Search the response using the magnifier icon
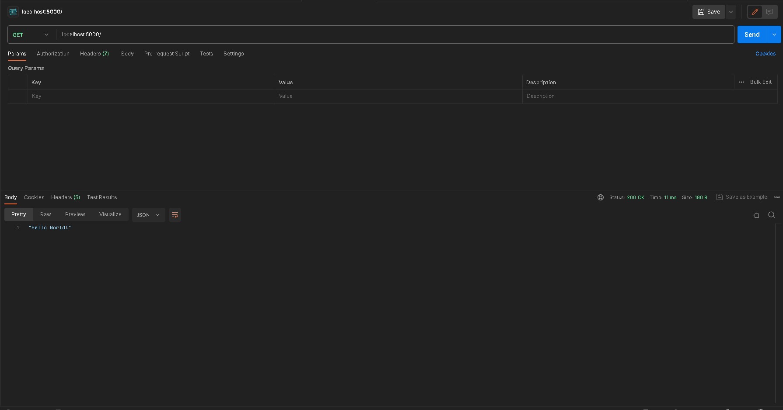Screen dimensions: 783x410 pyautogui.click(x=771, y=215)
